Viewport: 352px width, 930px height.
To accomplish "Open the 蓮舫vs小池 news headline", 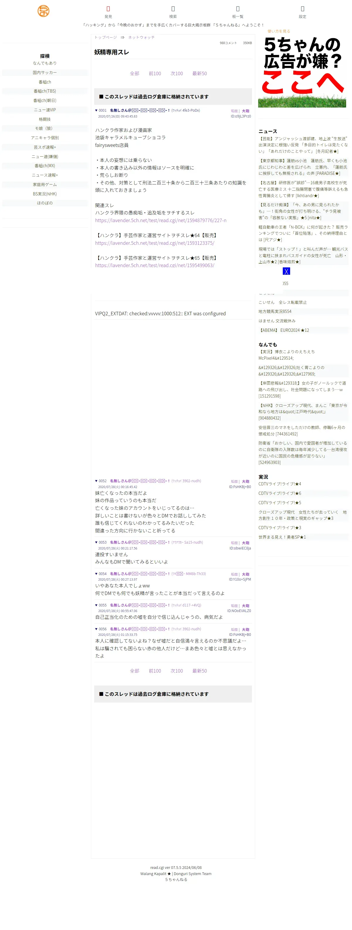I will 303,167.
